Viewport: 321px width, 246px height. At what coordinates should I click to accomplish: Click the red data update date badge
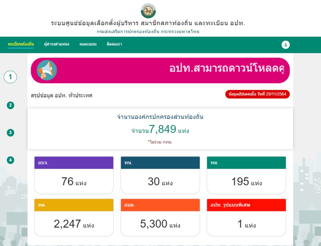coord(257,94)
